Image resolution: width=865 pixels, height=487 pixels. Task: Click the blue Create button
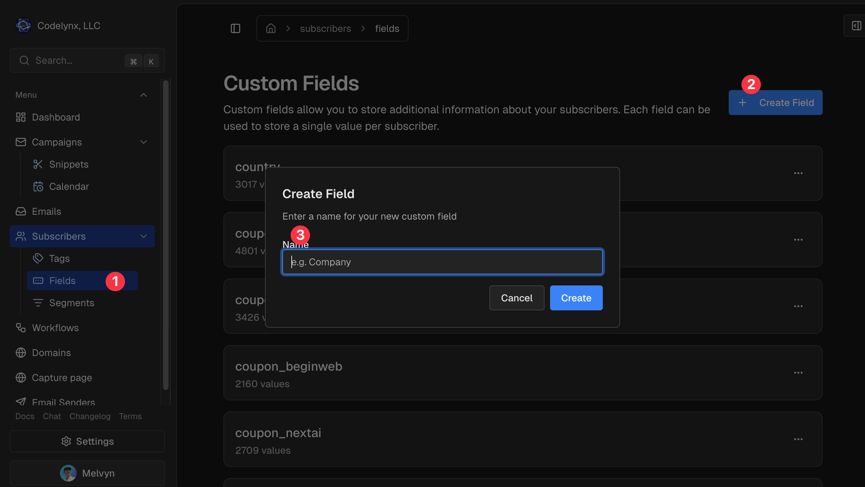(x=576, y=298)
